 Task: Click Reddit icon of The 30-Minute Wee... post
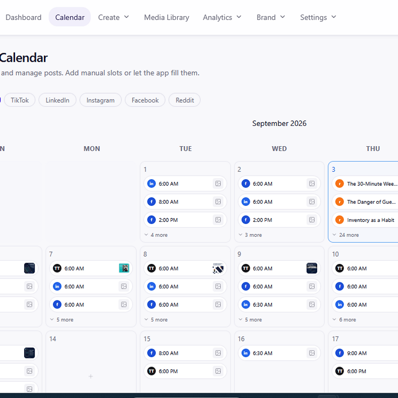(340, 183)
